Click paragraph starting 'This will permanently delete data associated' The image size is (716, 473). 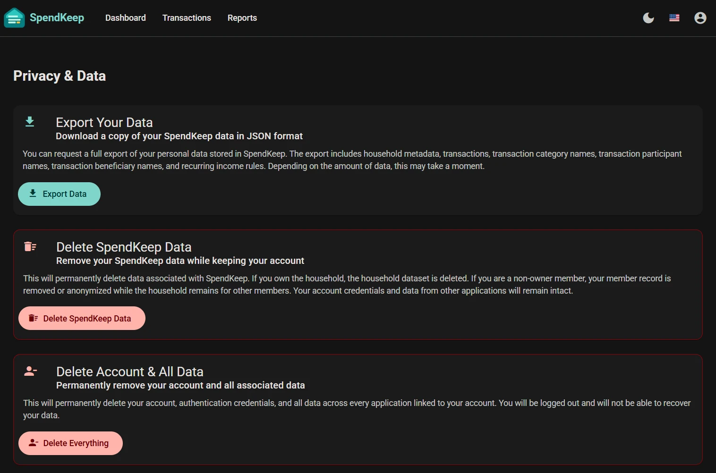[x=347, y=285]
